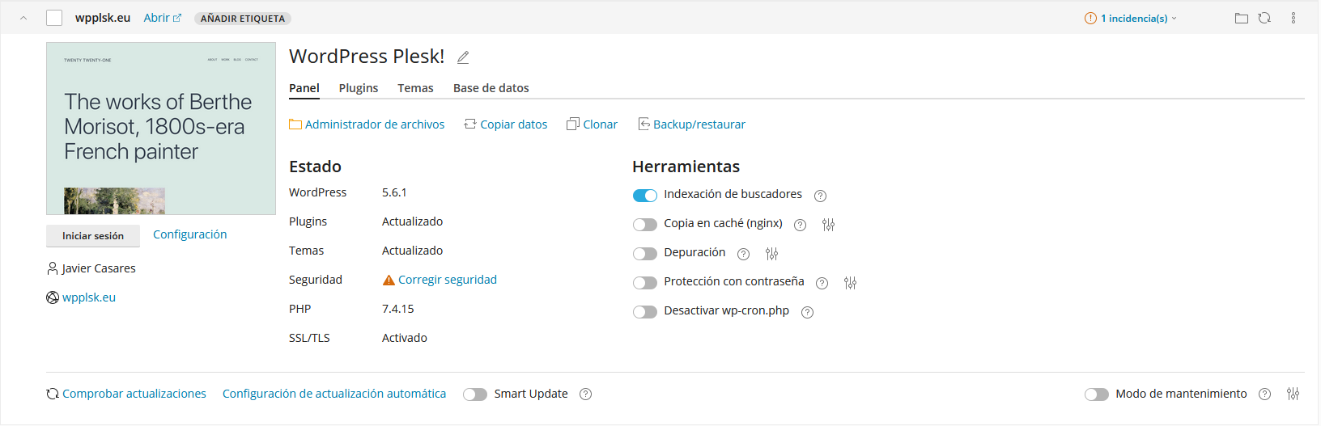Open Backup/restaurar
The image size is (1321, 426).
pyautogui.click(x=692, y=124)
